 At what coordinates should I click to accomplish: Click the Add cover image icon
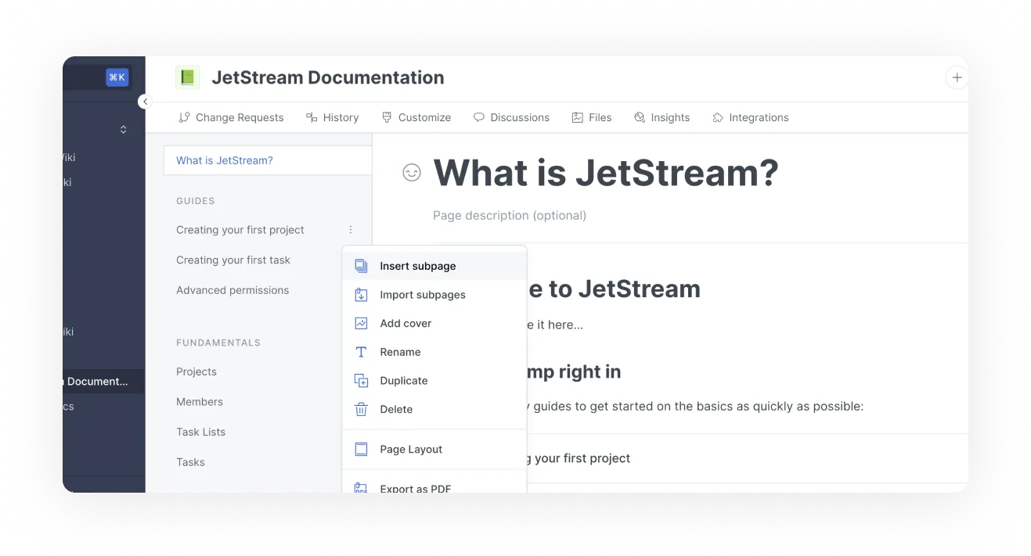[361, 323]
